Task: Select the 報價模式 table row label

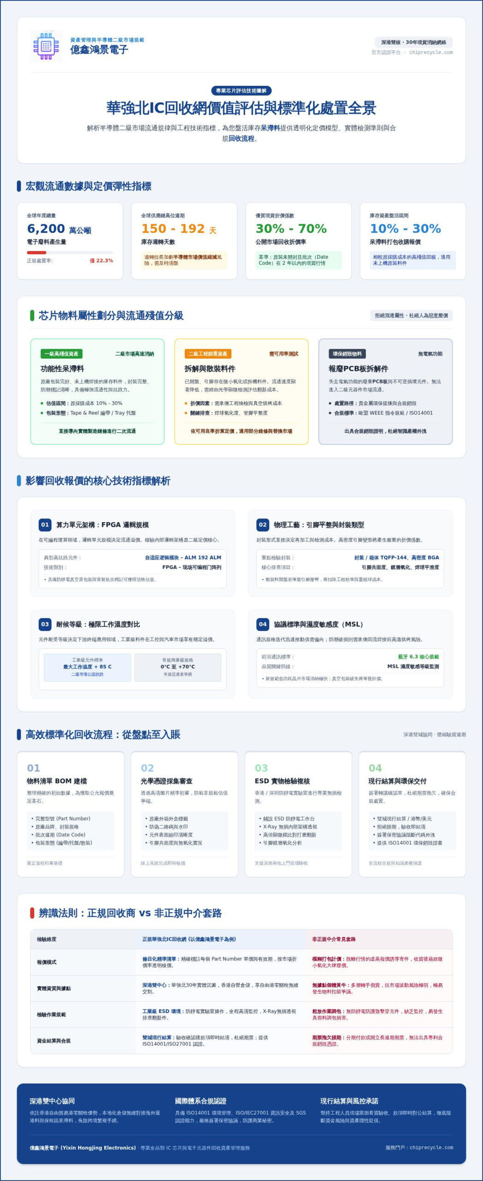Action: coord(47,962)
